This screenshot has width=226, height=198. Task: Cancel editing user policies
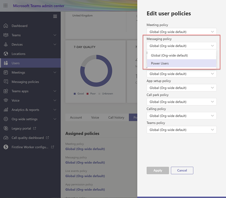click(x=182, y=171)
